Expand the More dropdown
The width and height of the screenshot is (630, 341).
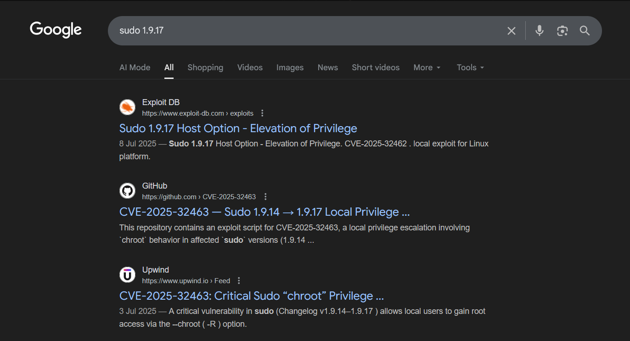coord(427,67)
